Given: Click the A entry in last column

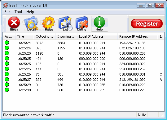Looking at the screenshot, I should (x=161, y=80).
